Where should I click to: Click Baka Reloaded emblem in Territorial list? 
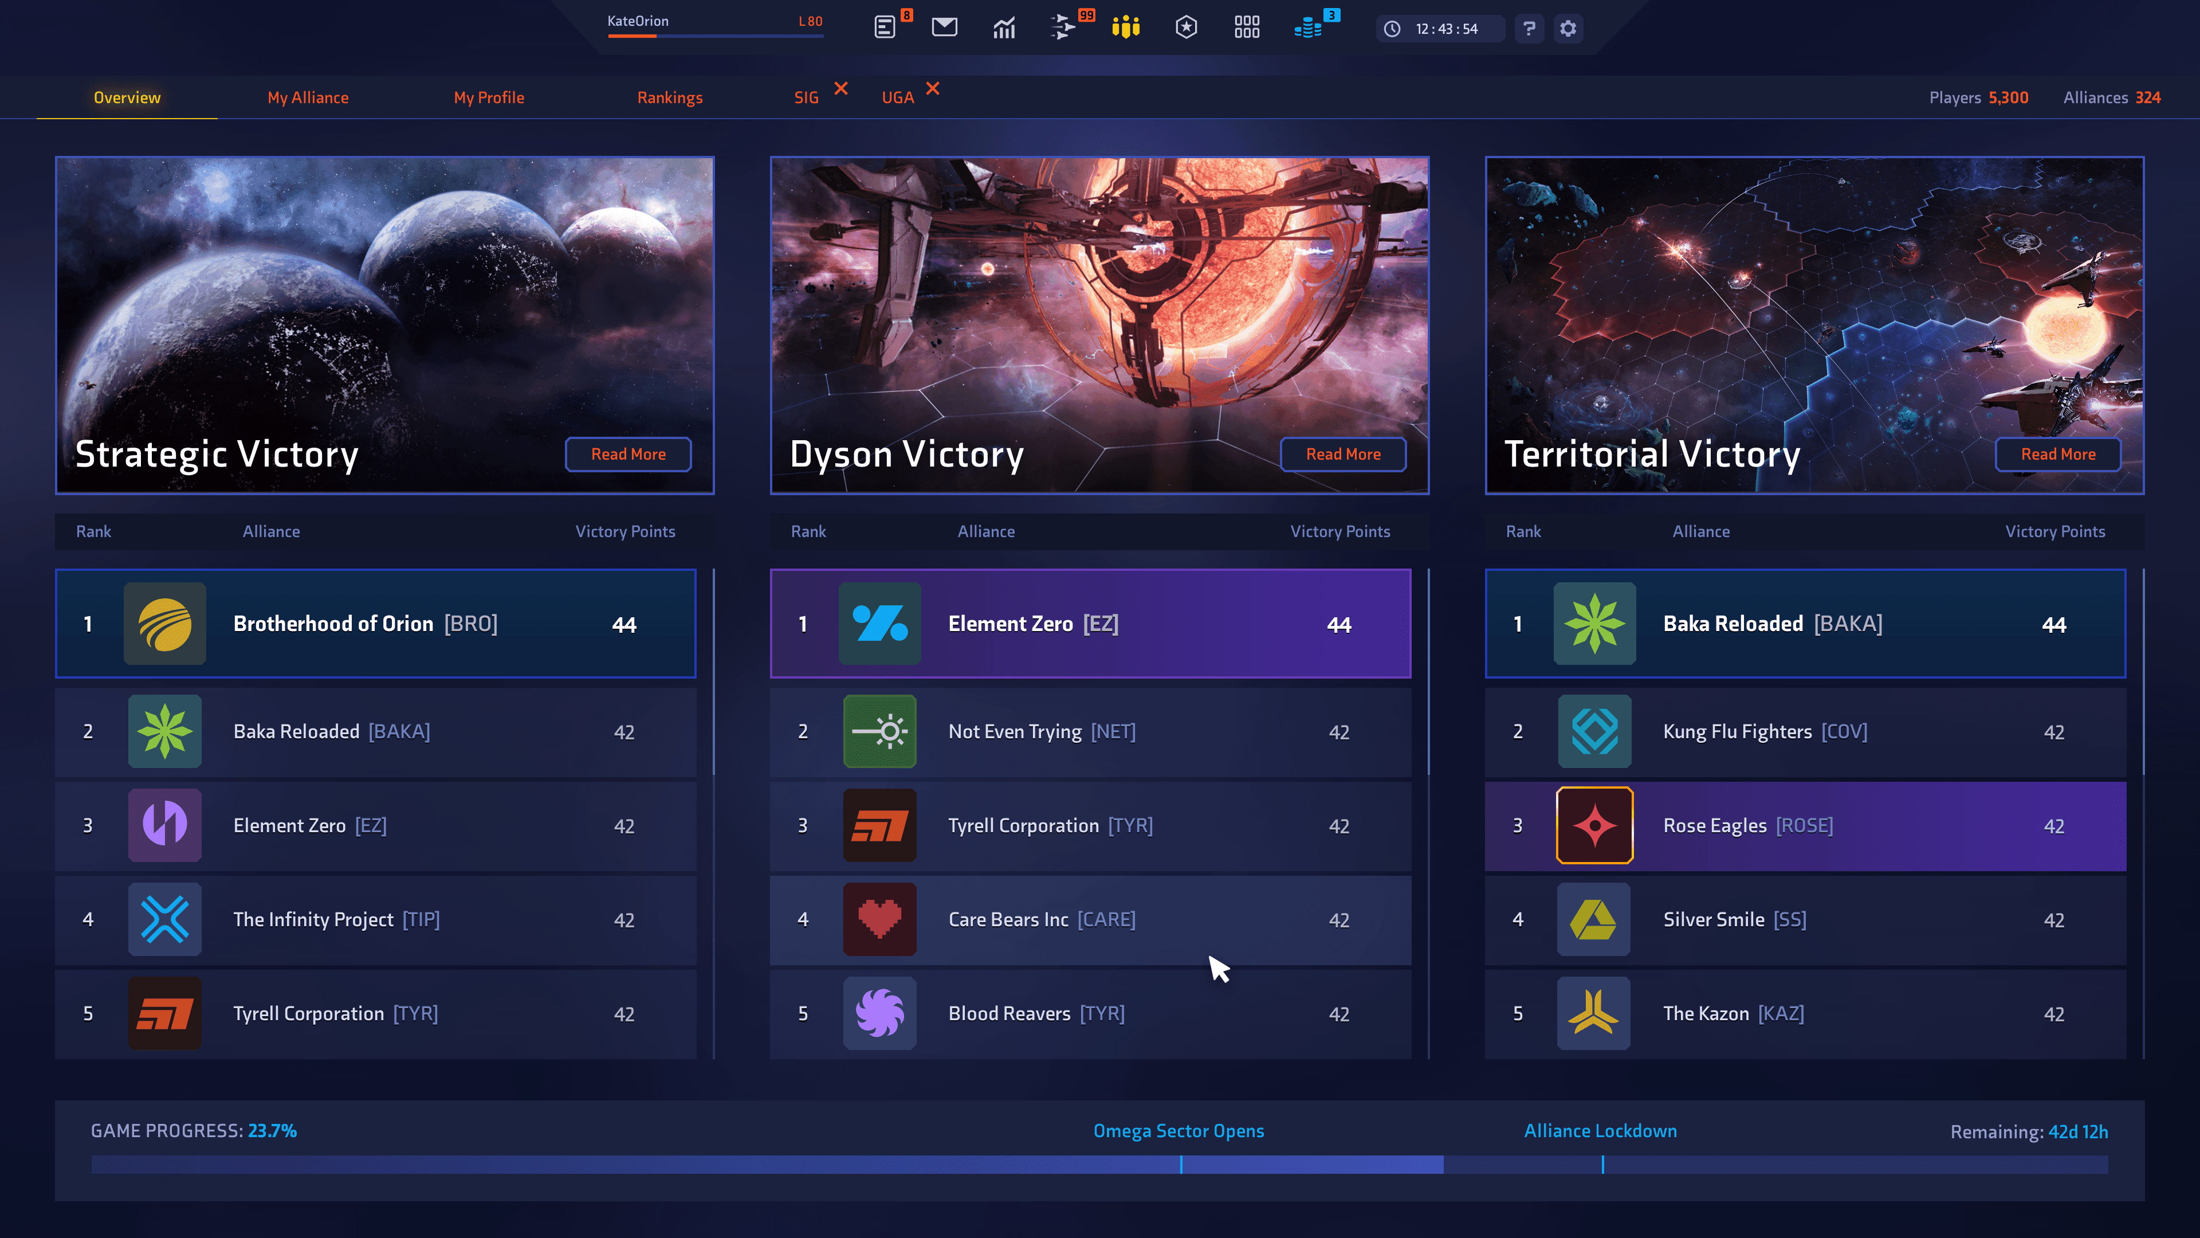coord(1594,624)
